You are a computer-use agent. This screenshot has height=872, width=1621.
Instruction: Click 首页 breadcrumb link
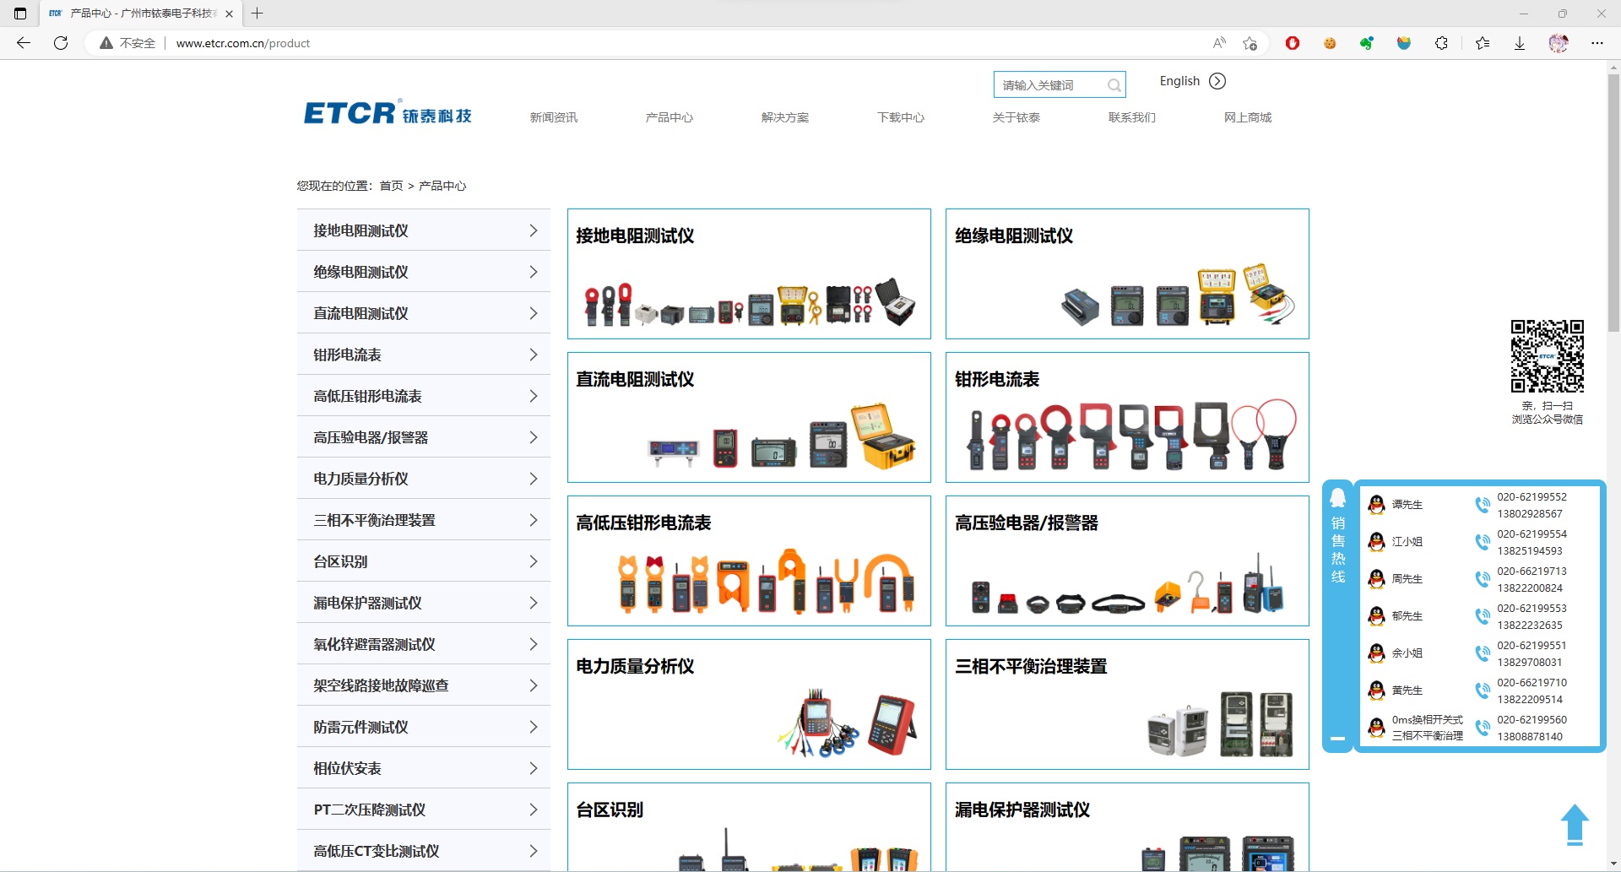pyautogui.click(x=391, y=186)
